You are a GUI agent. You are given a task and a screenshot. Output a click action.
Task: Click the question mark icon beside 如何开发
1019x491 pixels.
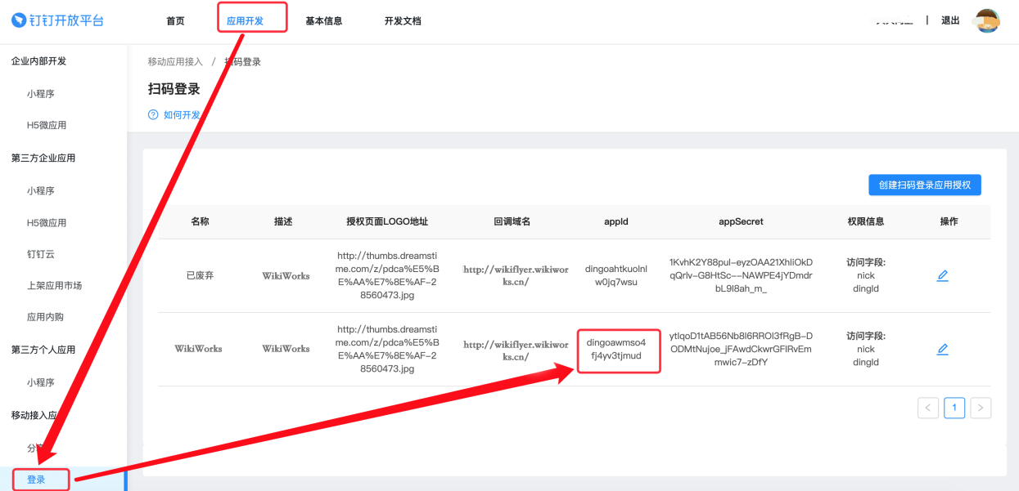[153, 115]
